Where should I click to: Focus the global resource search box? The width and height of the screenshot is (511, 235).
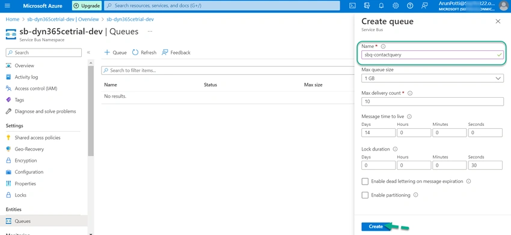(222, 5)
